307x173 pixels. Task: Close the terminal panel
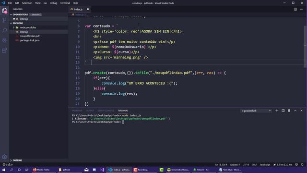(x=301, y=111)
